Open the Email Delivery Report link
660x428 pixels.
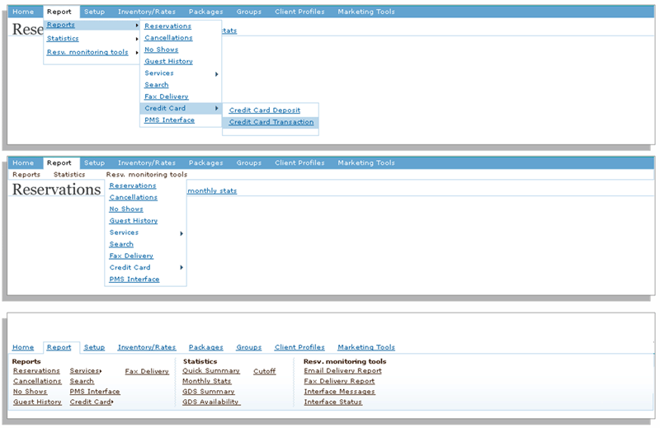pos(342,371)
